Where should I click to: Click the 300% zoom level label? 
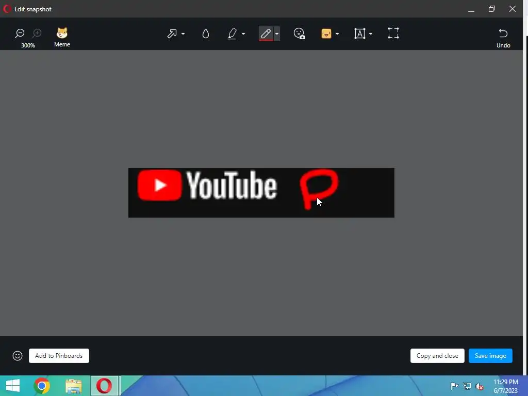click(x=28, y=45)
